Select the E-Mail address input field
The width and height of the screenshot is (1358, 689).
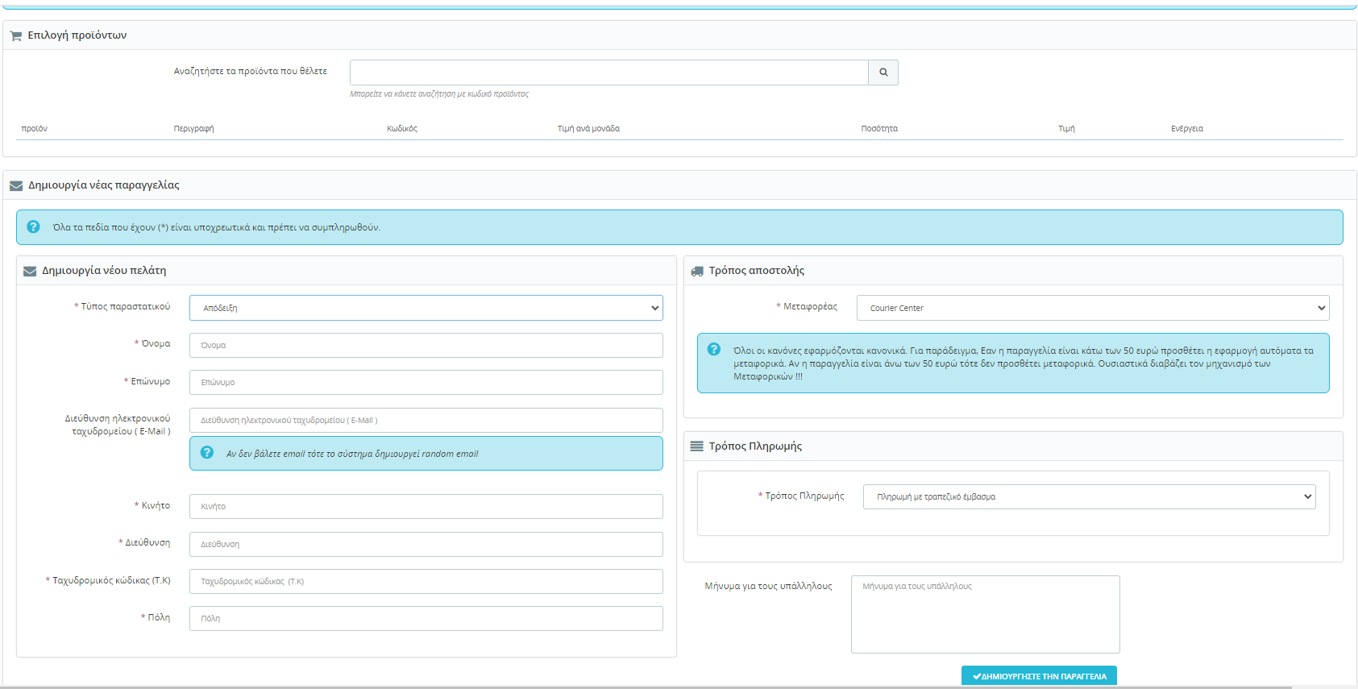(x=426, y=420)
